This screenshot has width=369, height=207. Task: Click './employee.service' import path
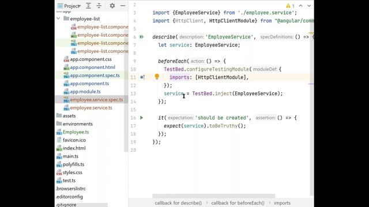click(x=266, y=13)
